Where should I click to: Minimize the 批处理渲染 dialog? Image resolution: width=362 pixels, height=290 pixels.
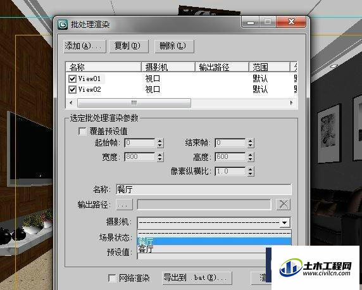pos(251,22)
